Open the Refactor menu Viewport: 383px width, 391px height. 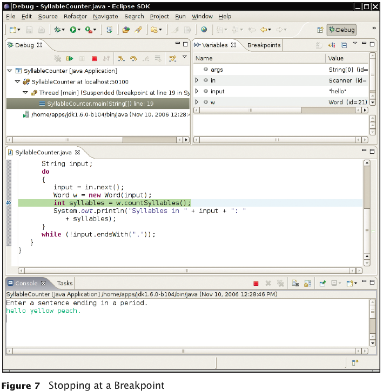click(75, 17)
